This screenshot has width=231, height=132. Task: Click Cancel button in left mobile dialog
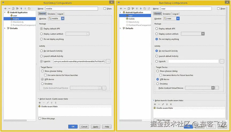point(84,127)
